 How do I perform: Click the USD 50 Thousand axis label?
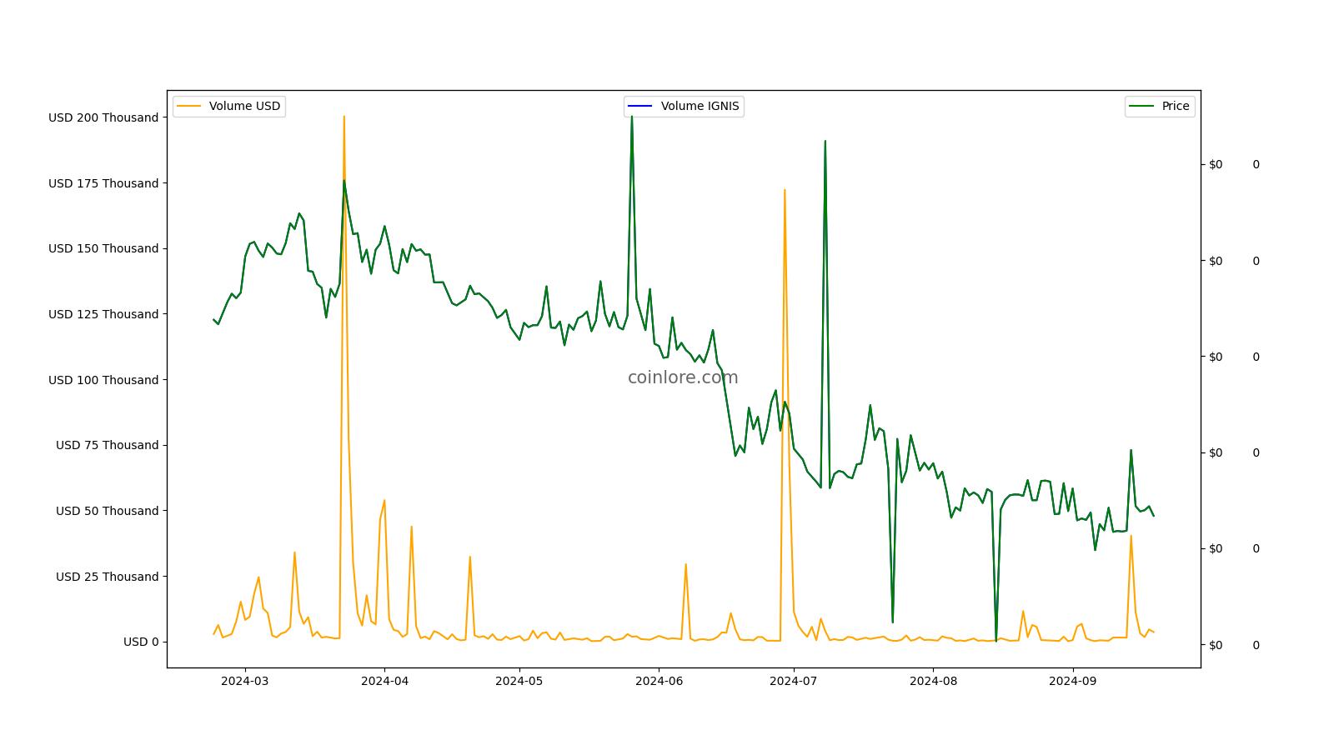click(107, 511)
